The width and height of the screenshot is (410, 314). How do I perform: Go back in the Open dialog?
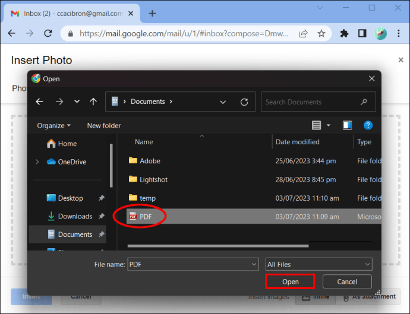(x=39, y=102)
